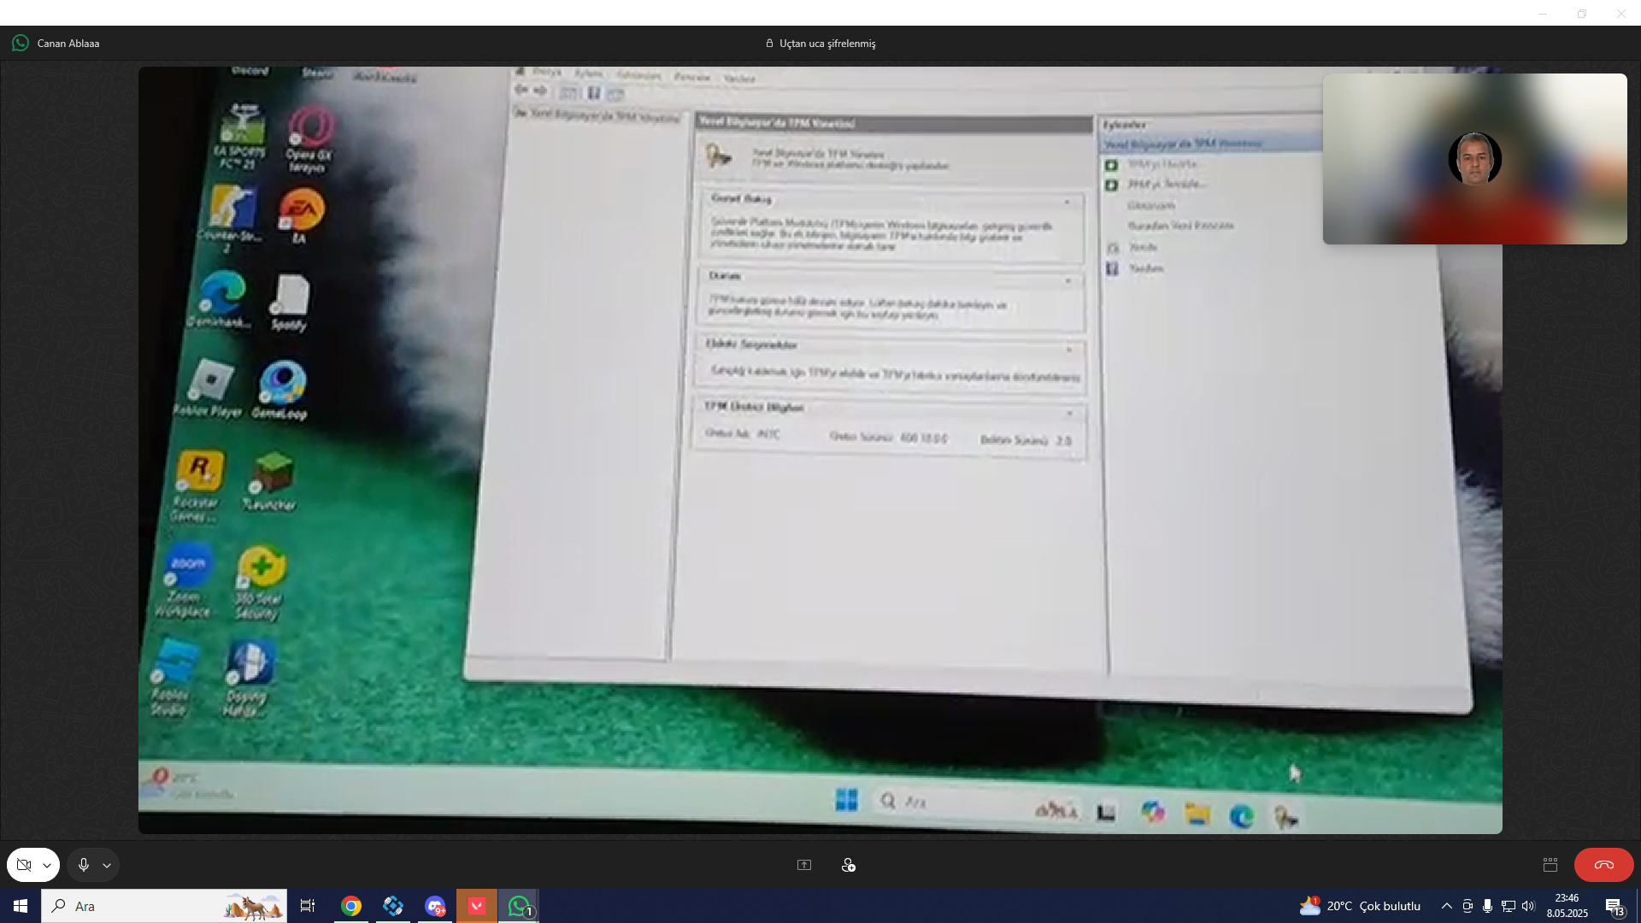This screenshot has height=923, width=1641.
Task: Open clock and date 23:46 flyout
Action: 1567,906
